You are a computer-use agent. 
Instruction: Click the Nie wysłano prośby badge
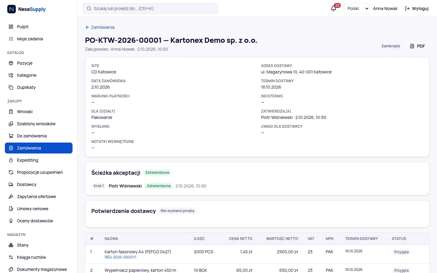coord(178,211)
